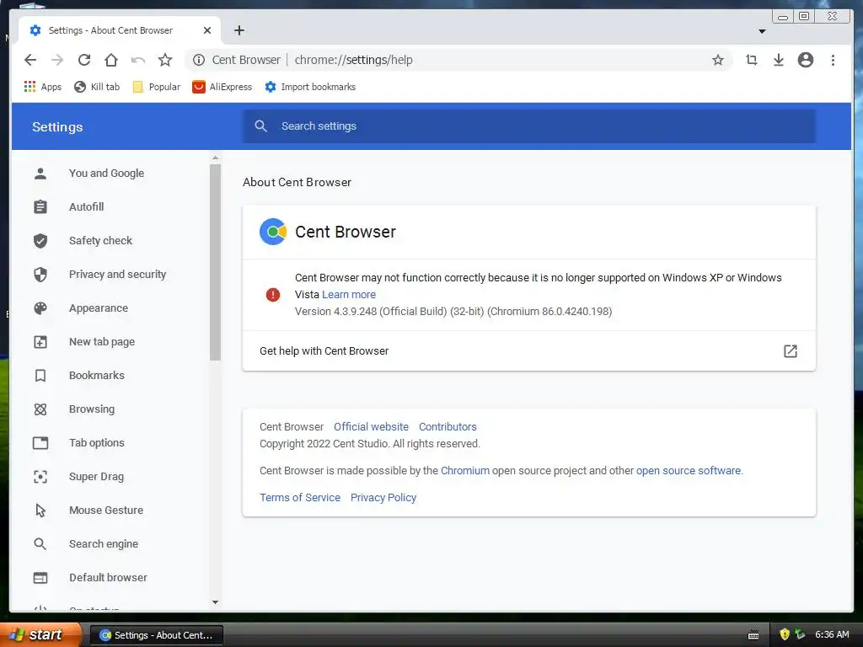Click the undo closed tab icon

[138, 60]
